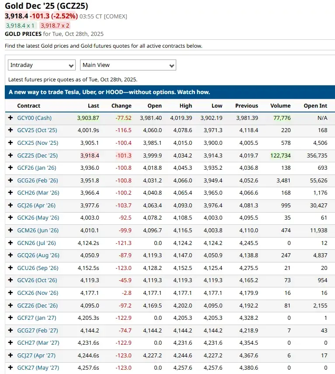Click plus icon beside GCM26 (Jun '26)

click(10, 230)
